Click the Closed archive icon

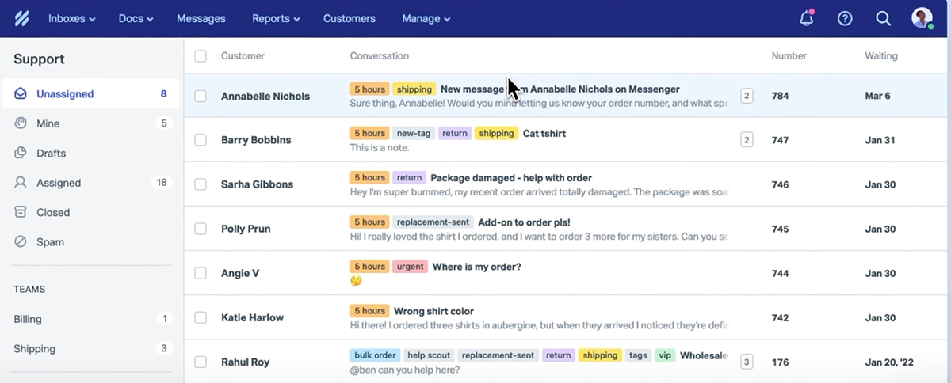(x=21, y=212)
